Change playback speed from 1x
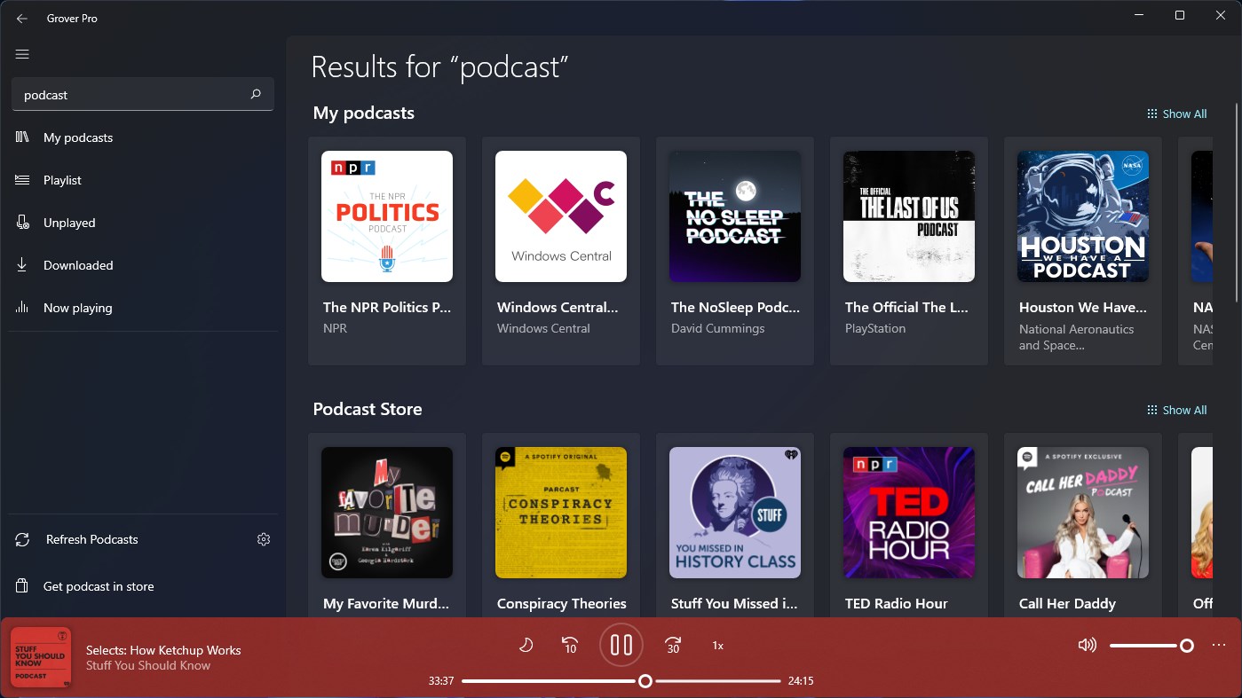Screen dimensions: 1242x698 pyautogui.click(x=717, y=646)
